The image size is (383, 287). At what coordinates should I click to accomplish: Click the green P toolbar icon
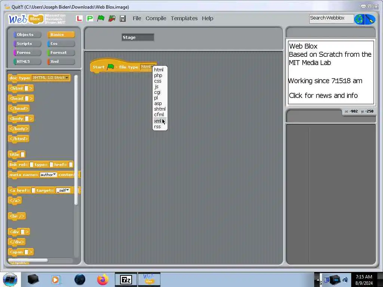pos(90,18)
